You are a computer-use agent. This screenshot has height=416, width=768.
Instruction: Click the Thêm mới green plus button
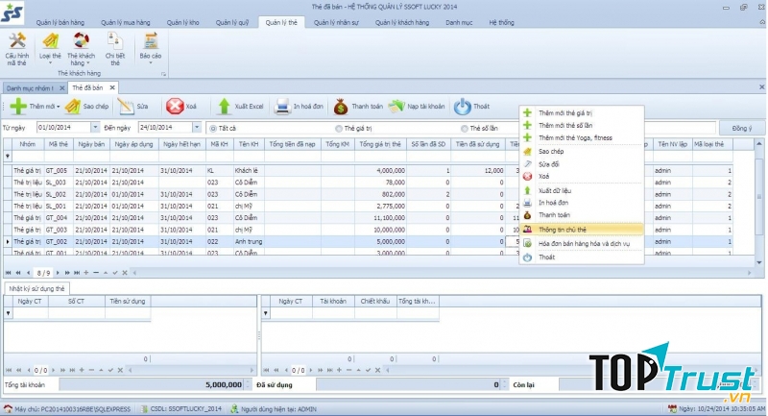[x=18, y=107]
